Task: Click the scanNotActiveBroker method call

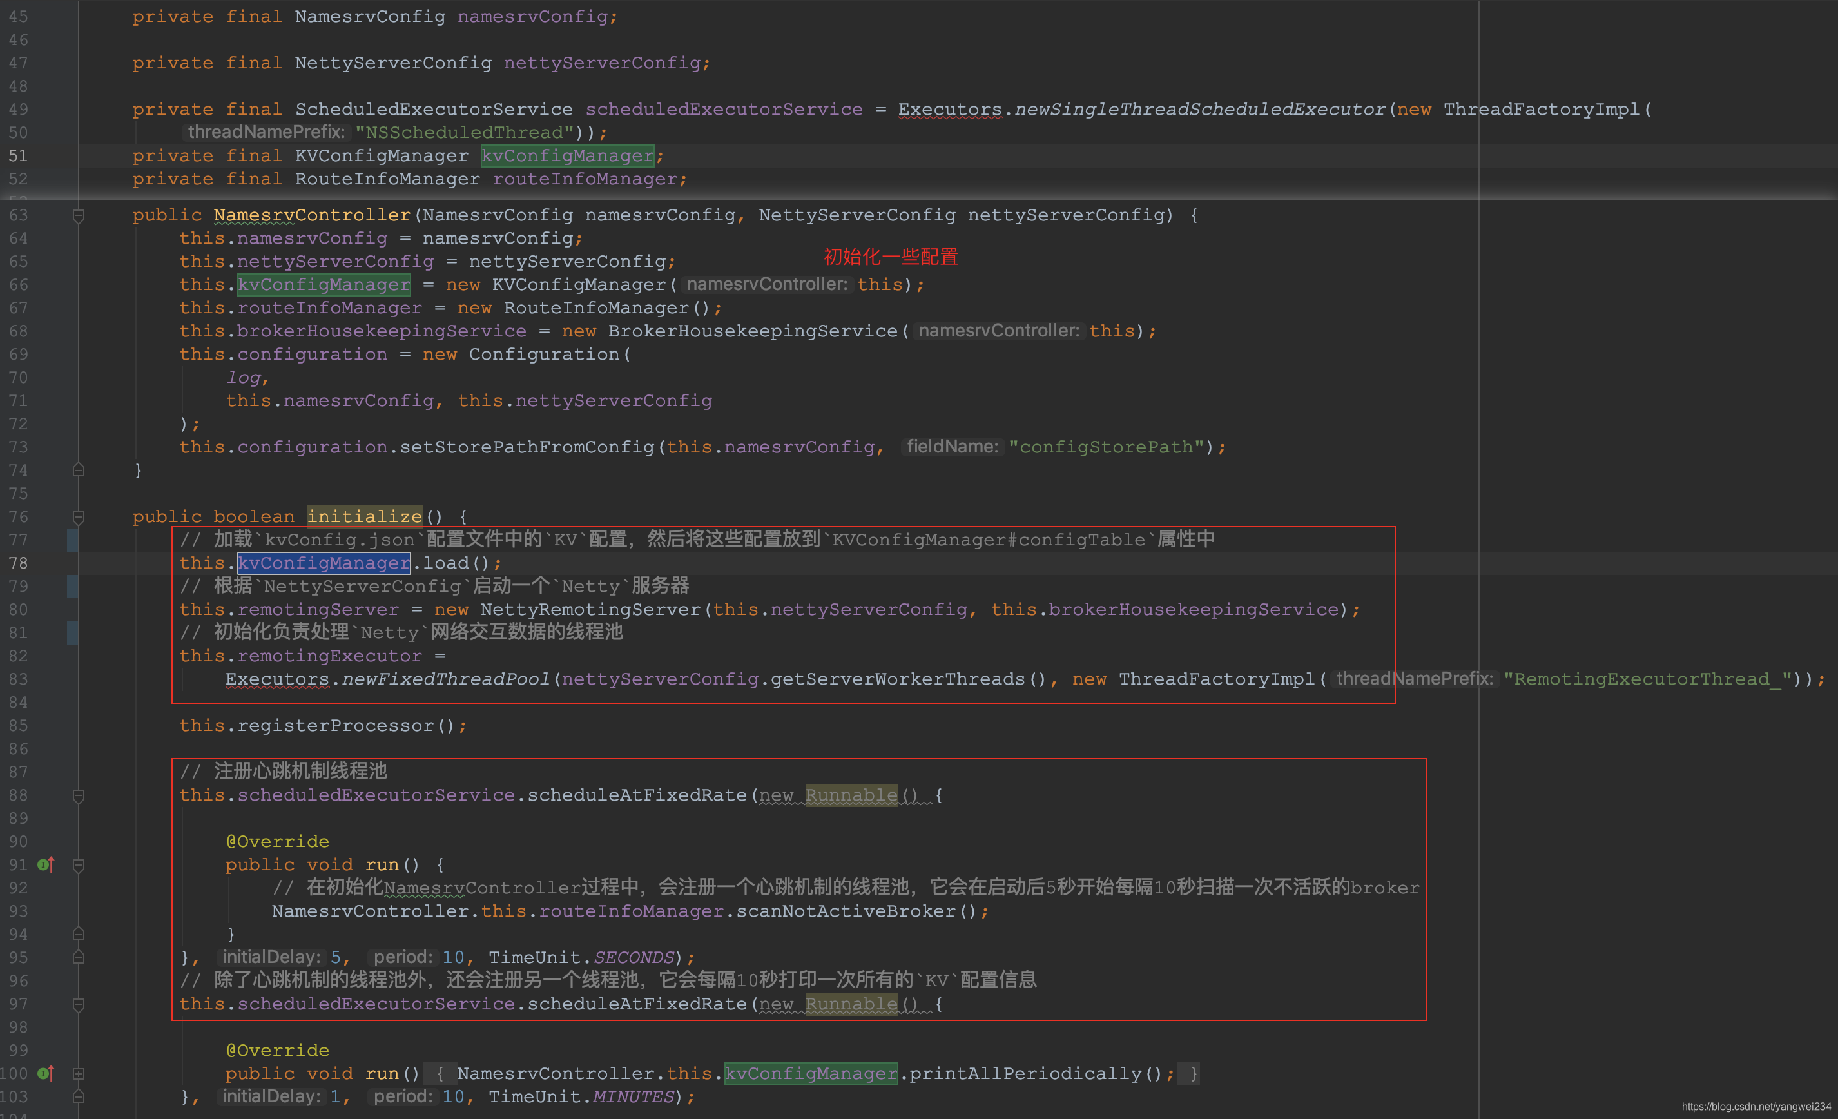Action: click(846, 911)
